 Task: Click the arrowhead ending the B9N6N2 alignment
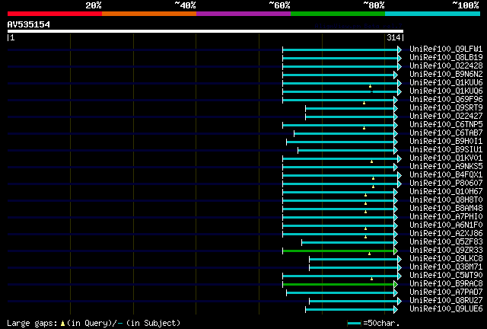coord(396,75)
